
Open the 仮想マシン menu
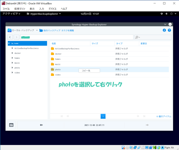(20, 9)
